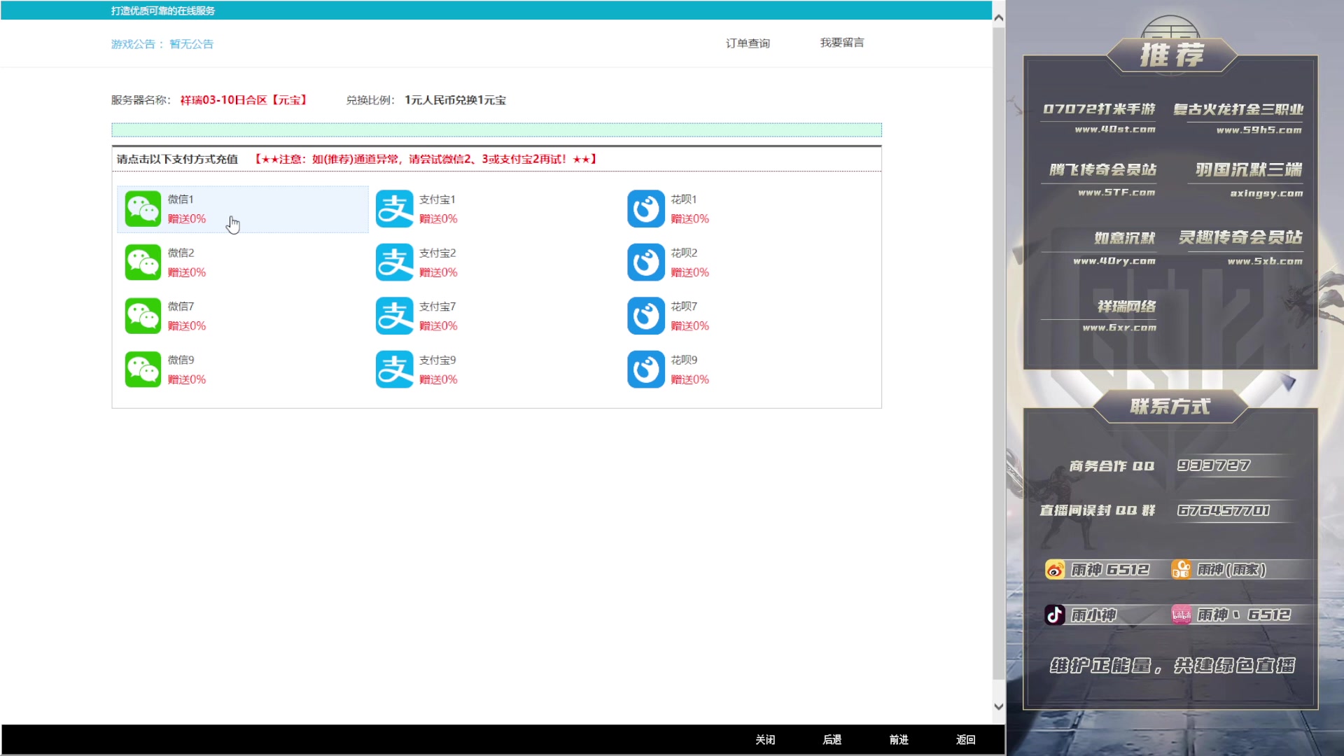Click the 支付宝7 Alipay icon
1344x756 pixels.
point(394,316)
